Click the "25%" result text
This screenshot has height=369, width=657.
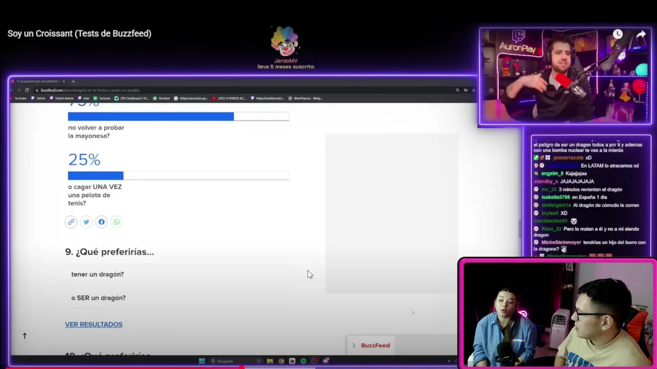point(84,159)
